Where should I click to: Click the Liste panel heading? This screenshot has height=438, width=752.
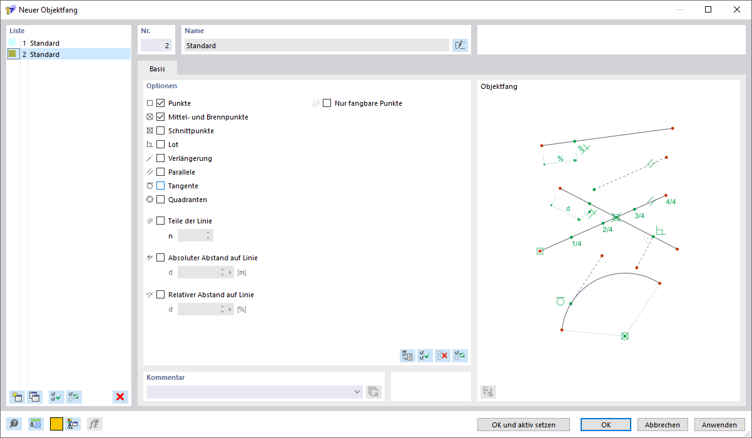click(17, 31)
